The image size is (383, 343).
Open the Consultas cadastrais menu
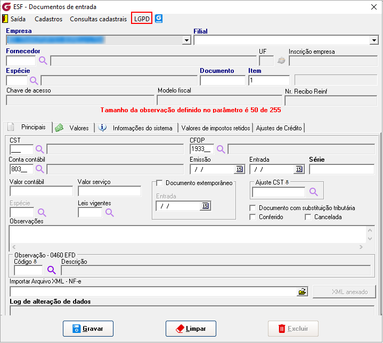click(98, 19)
